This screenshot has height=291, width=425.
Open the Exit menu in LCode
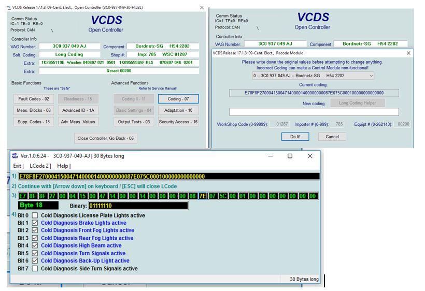point(18,166)
